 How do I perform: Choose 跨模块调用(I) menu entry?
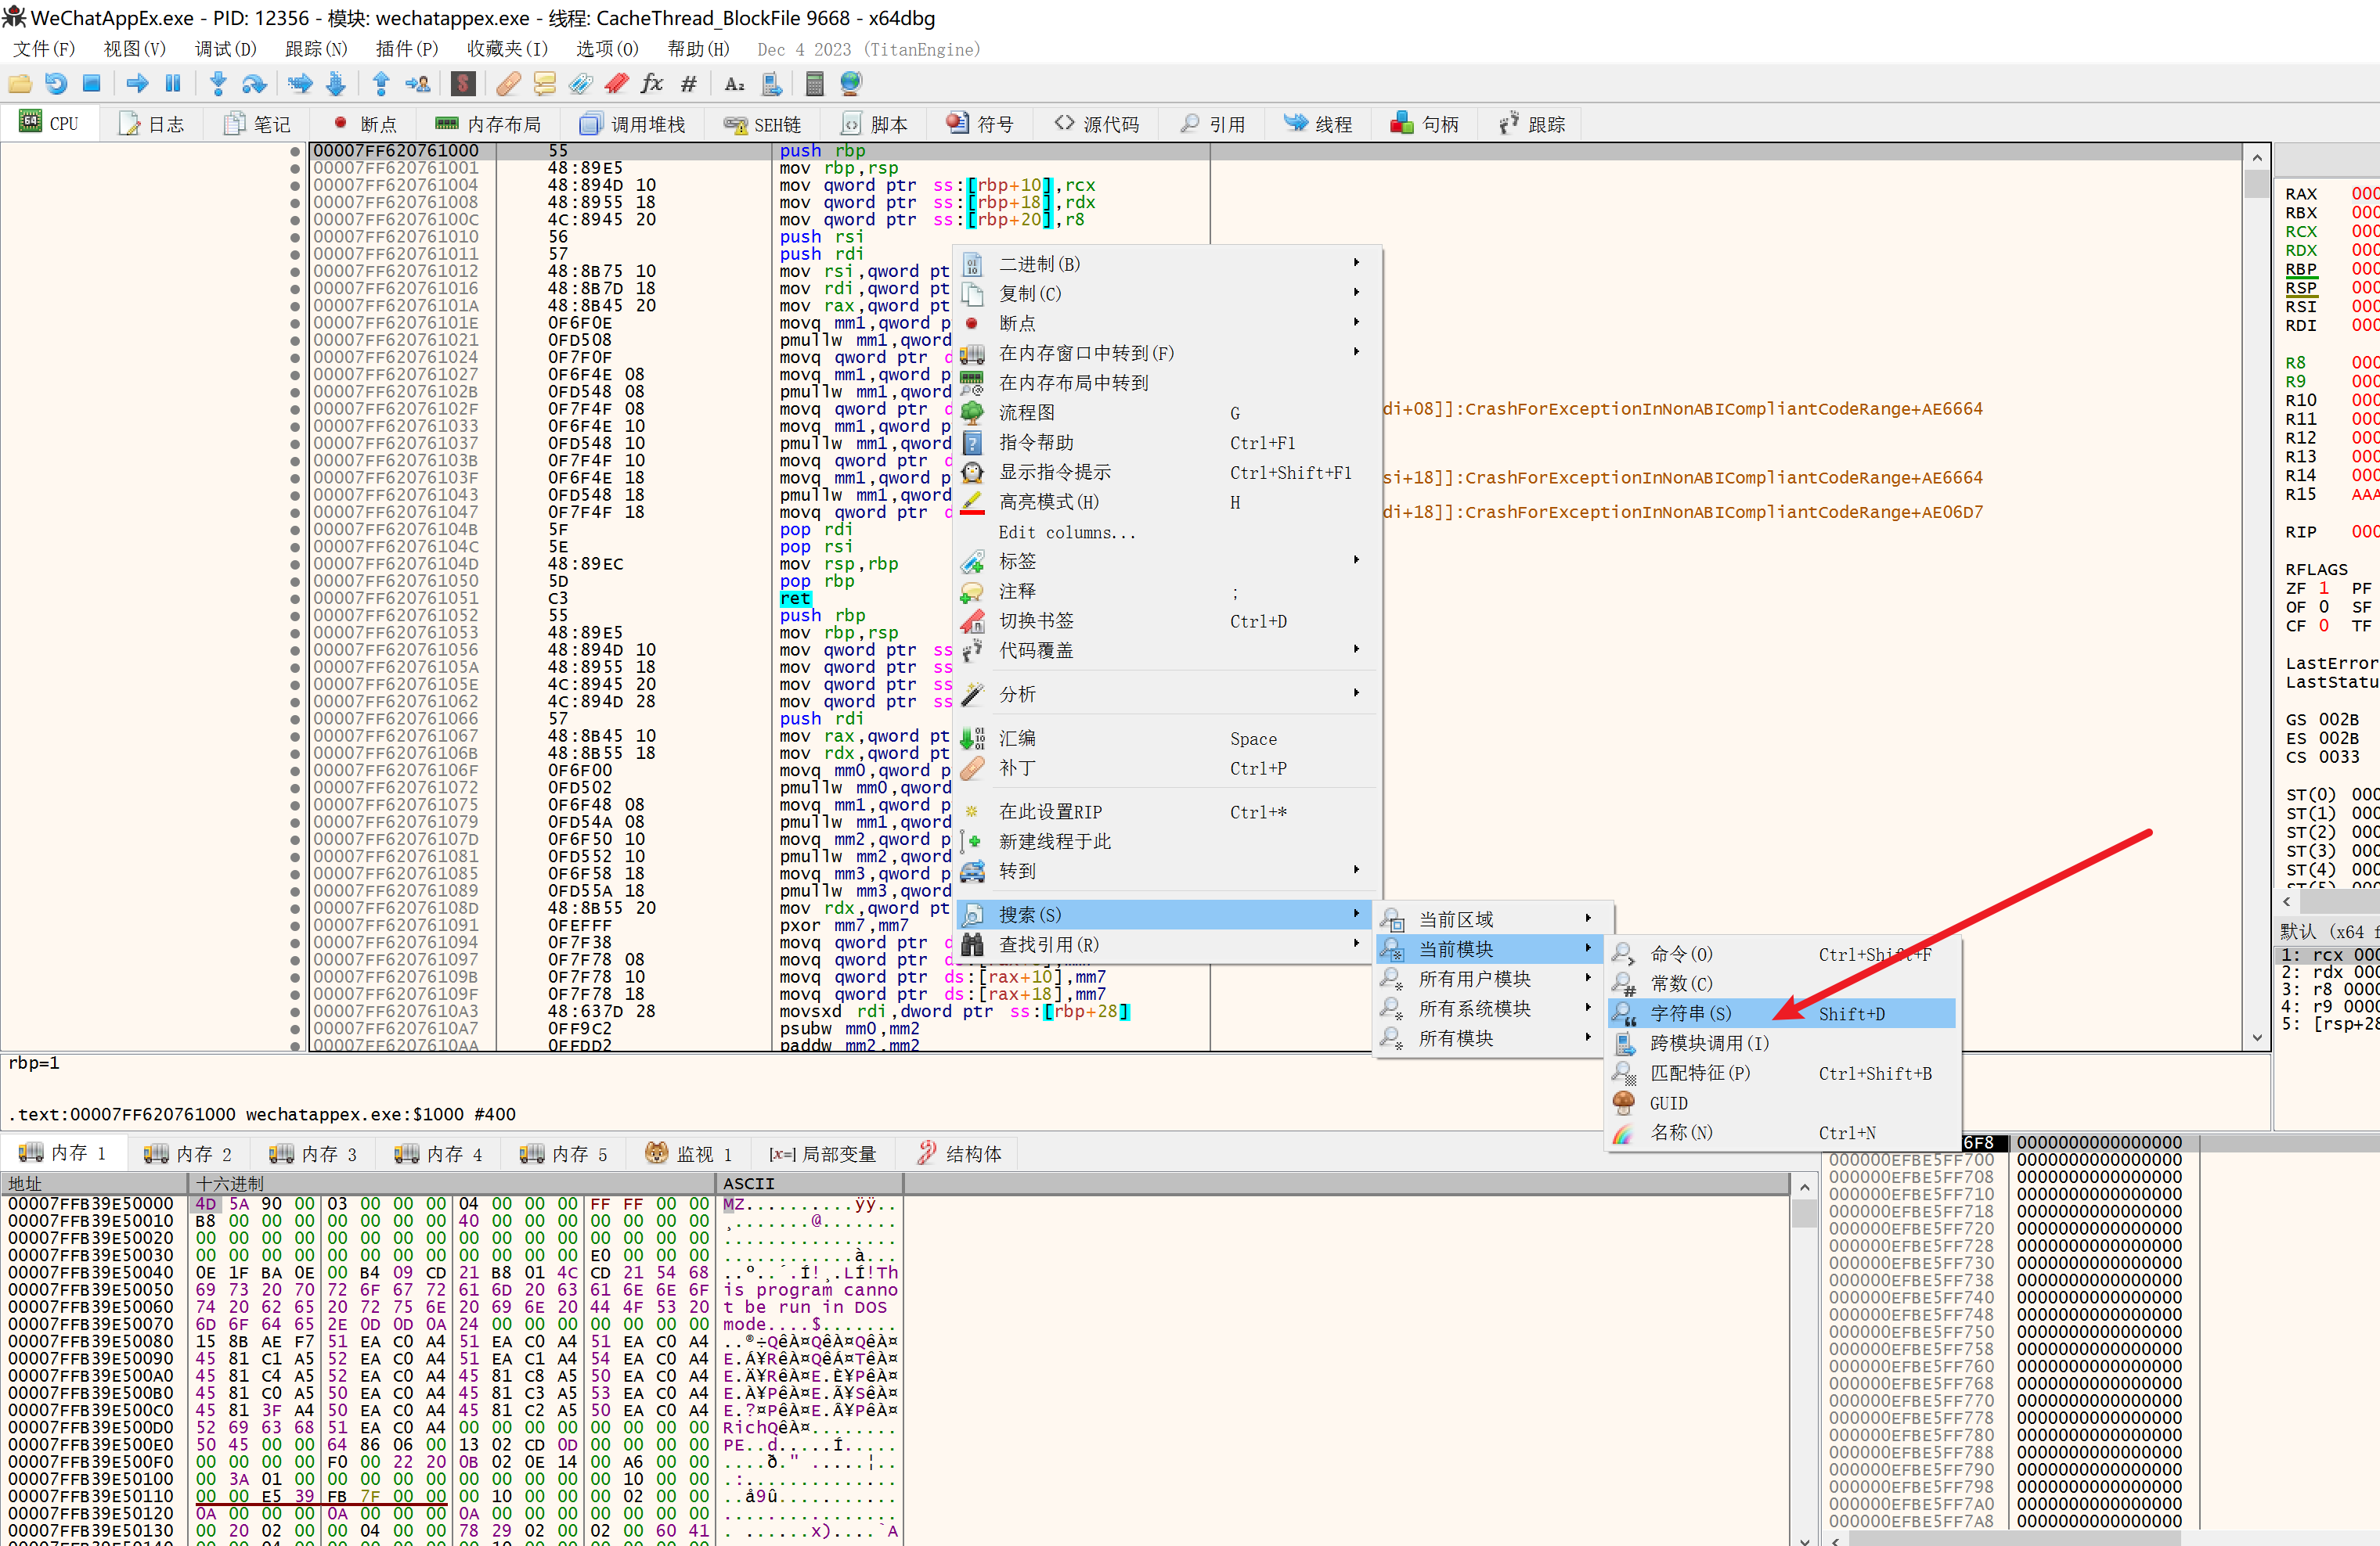(1781, 1044)
